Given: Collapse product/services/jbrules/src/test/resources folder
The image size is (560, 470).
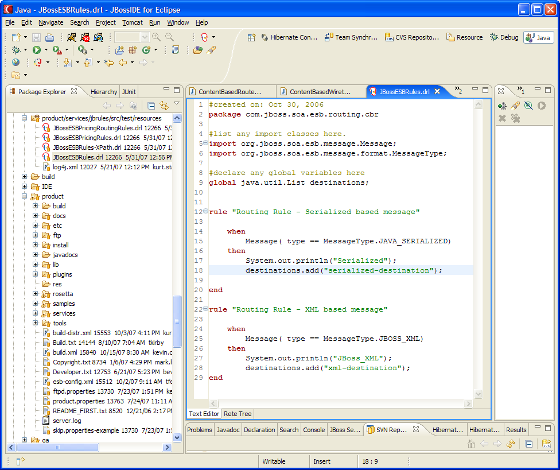Looking at the screenshot, I should tap(24, 118).
